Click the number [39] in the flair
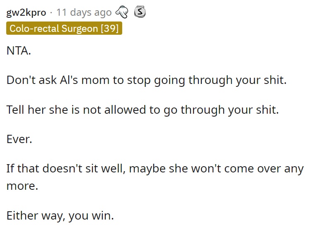 click(x=109, y=28)
